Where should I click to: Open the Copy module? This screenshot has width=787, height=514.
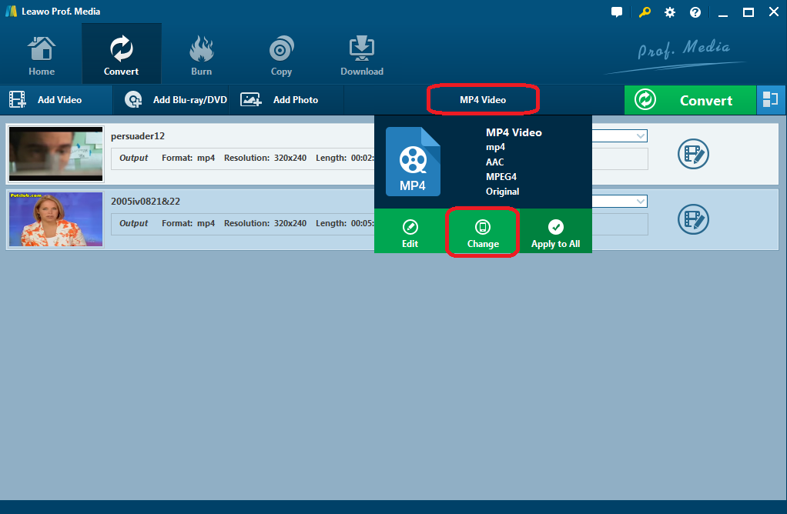pos(281,55)
